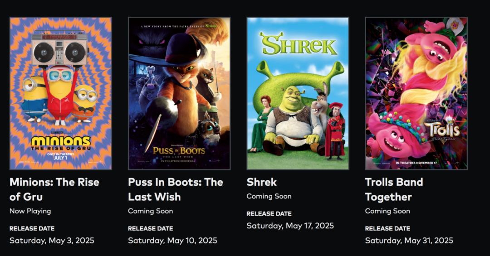Open the Trolls Band Together title link

pos(394,189)
